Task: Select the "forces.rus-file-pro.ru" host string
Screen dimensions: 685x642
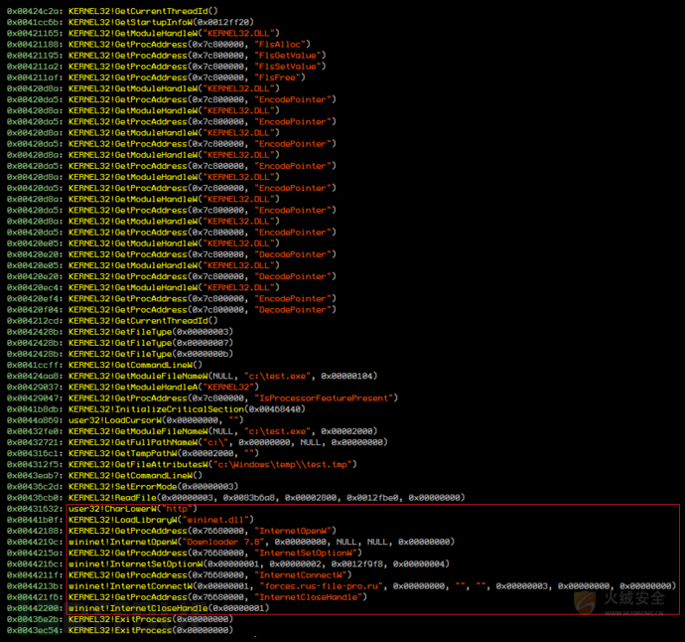Action: click(321, 586)
